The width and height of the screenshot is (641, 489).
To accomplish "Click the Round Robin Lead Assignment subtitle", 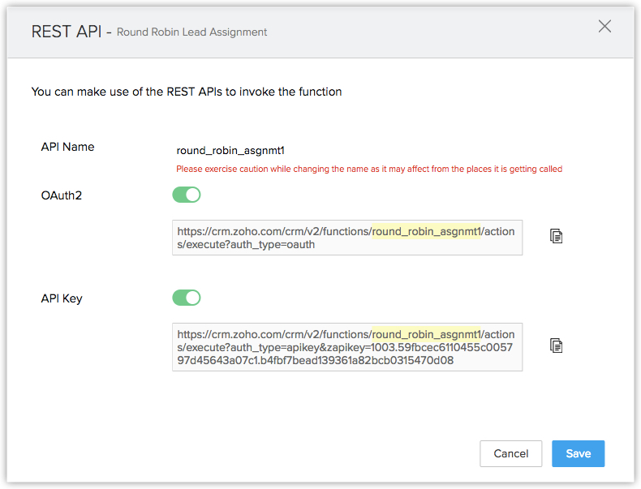I will pos(192,32).
